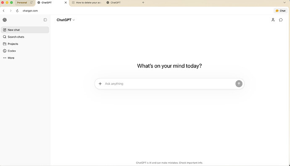
Task: Select the Personal profile tab
Action: tap(22, 3)
